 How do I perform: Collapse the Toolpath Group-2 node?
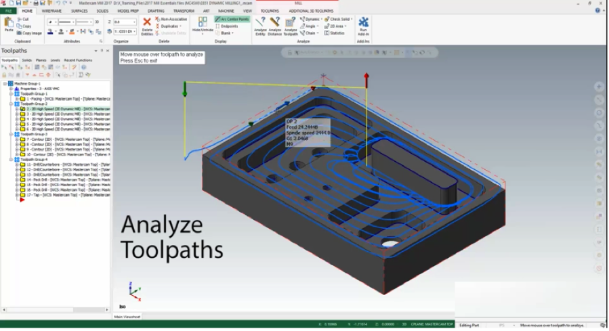(x=11, y=104)
